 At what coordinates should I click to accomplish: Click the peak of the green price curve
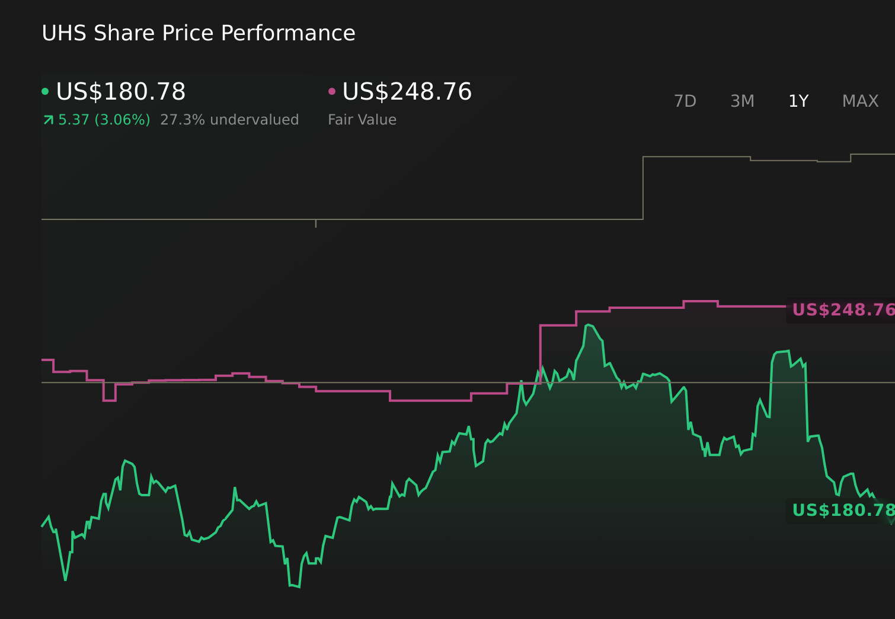589,325
